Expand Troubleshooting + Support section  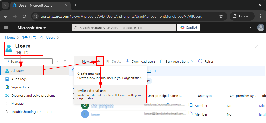[x=31, y=112]
